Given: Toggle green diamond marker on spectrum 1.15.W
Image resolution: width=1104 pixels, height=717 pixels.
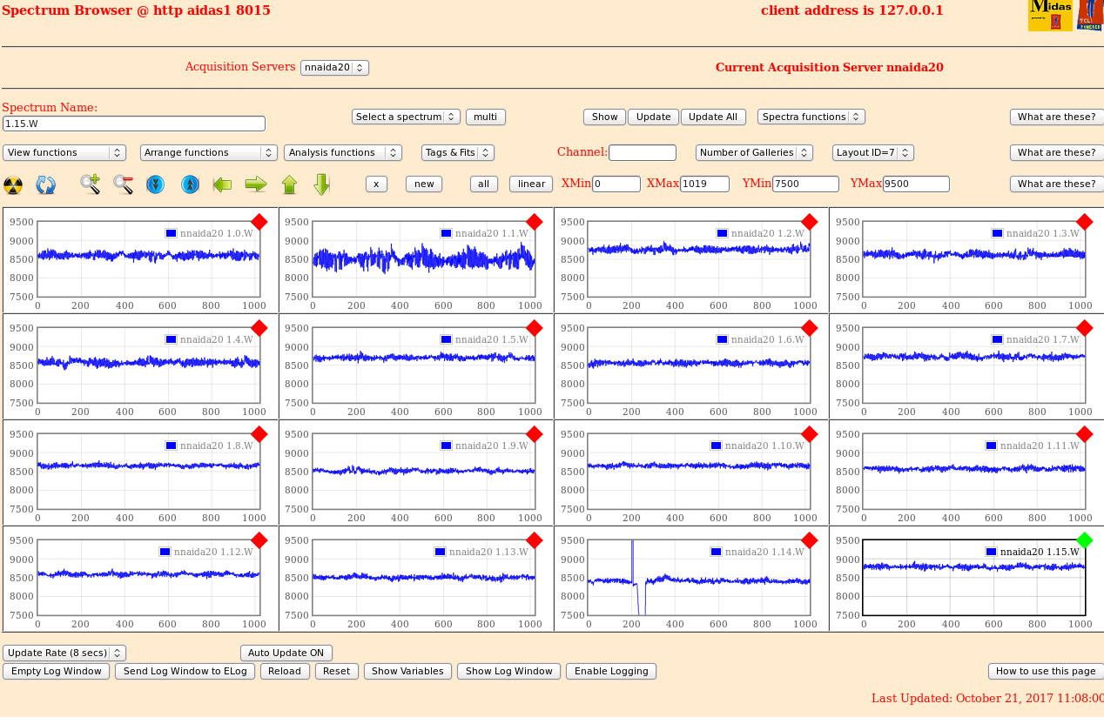Looking at the screenshot, I should pos(1084,540).
